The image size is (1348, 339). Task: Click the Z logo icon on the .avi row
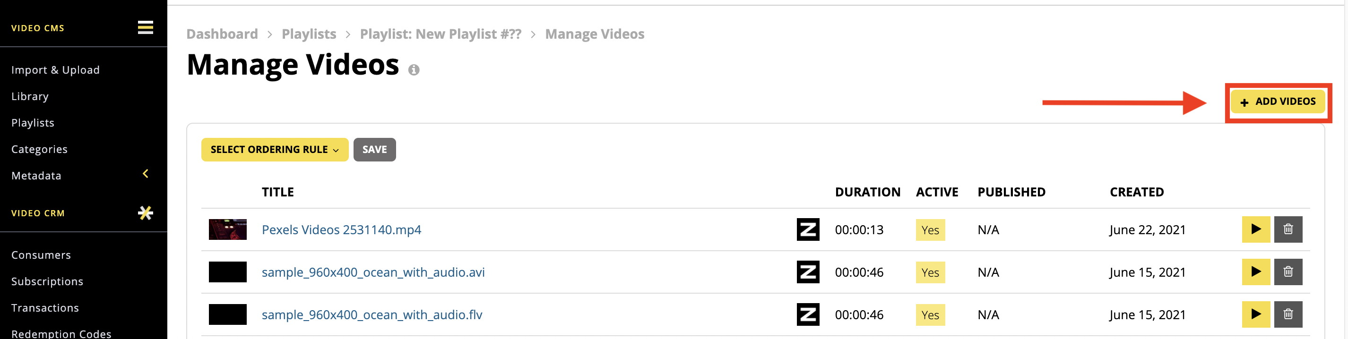pyautogui.click(x=808, y=271)
